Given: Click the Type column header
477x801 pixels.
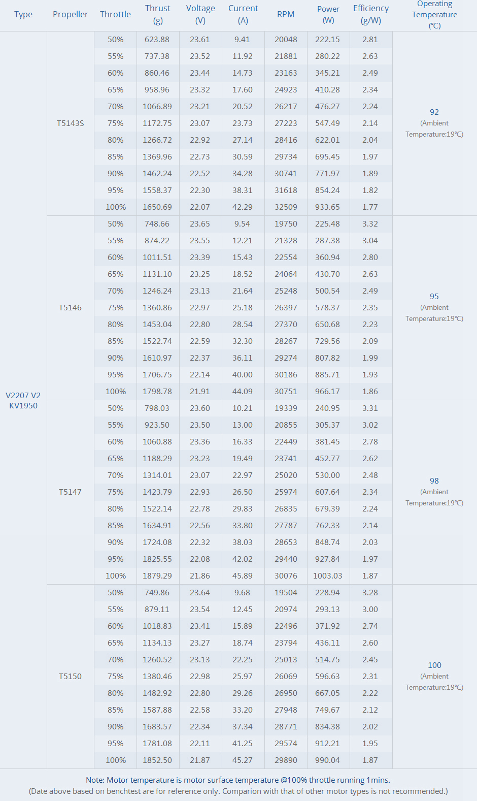Looking at the screenshot, I should [x=23, y=15].
